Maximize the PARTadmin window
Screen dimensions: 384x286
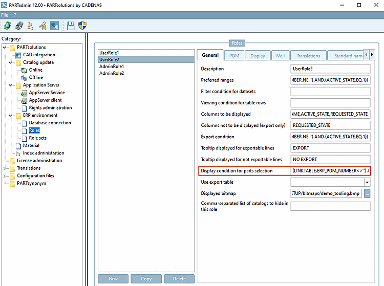coord(359,5)
